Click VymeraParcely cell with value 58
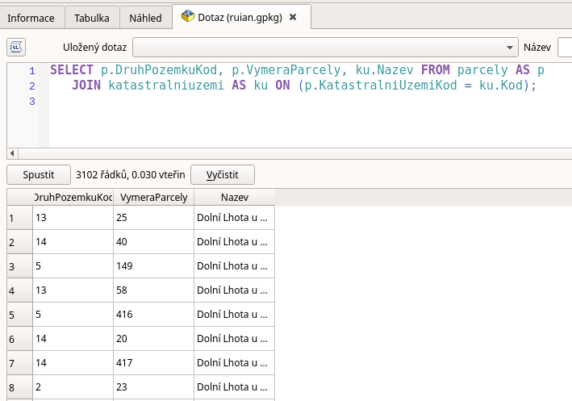Viewport: 572px width, 401px height. pos(153,290)
